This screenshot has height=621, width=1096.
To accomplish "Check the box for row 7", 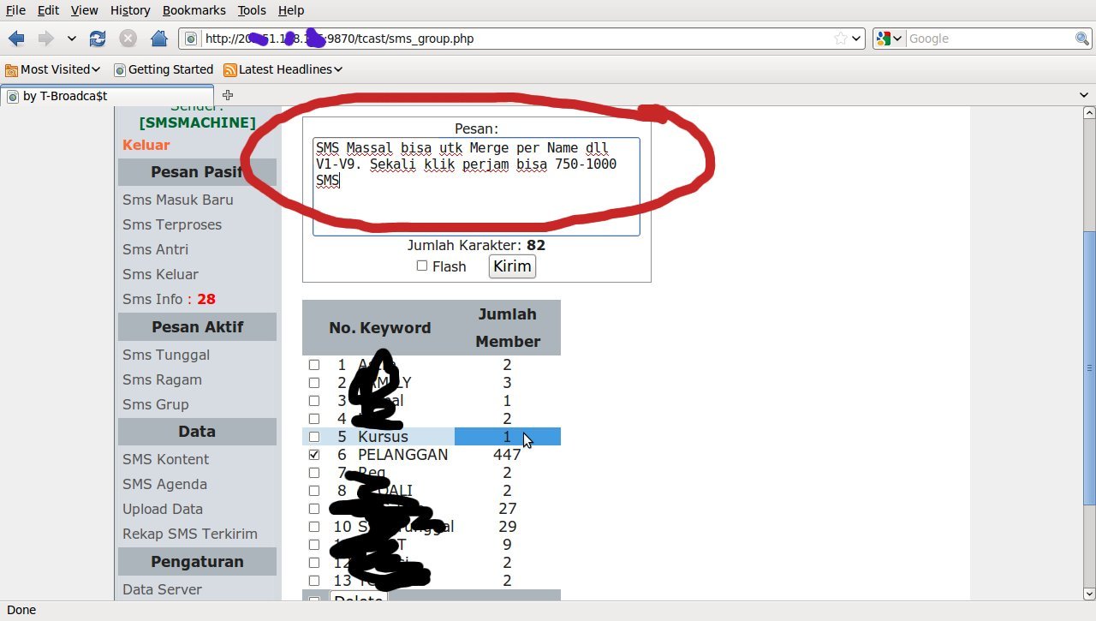I will click(x=314, y=473).
